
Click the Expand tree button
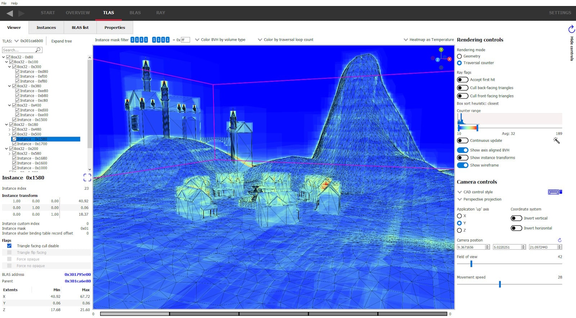62,41
